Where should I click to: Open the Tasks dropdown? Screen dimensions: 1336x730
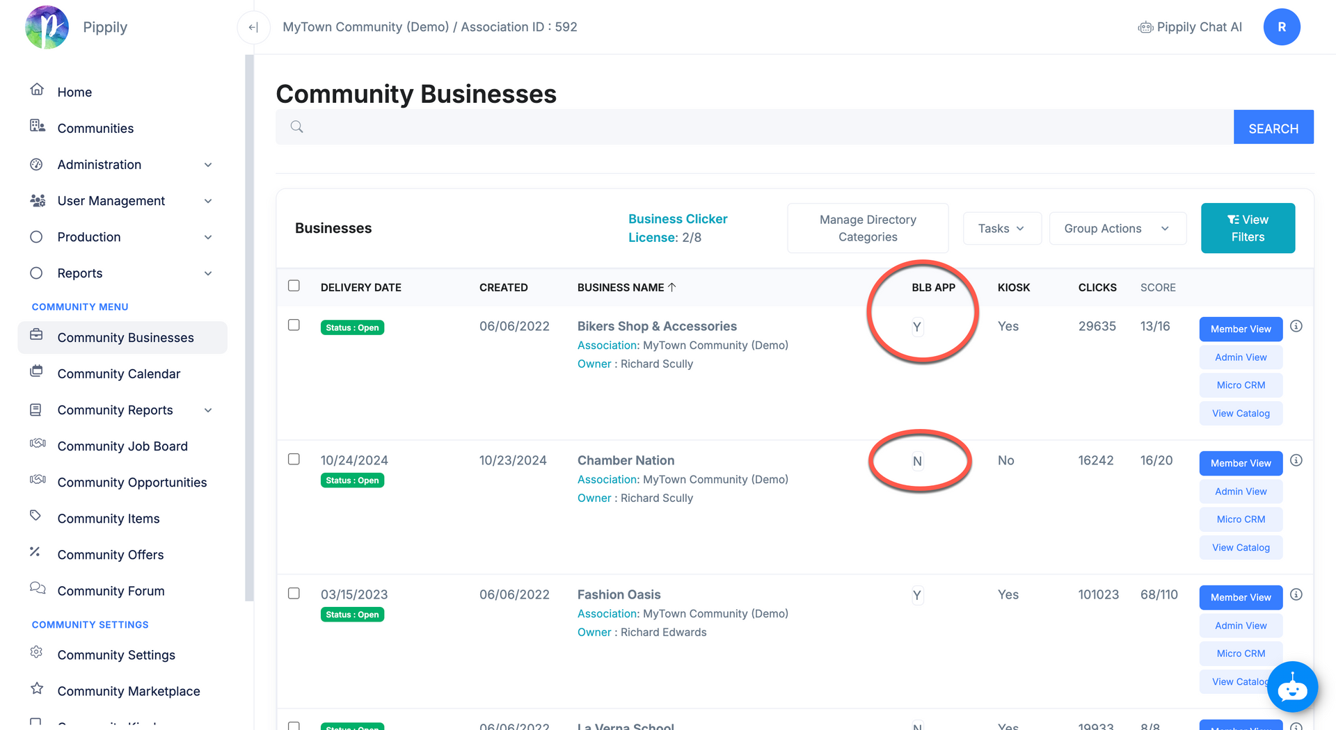(x=1001, y=229)
